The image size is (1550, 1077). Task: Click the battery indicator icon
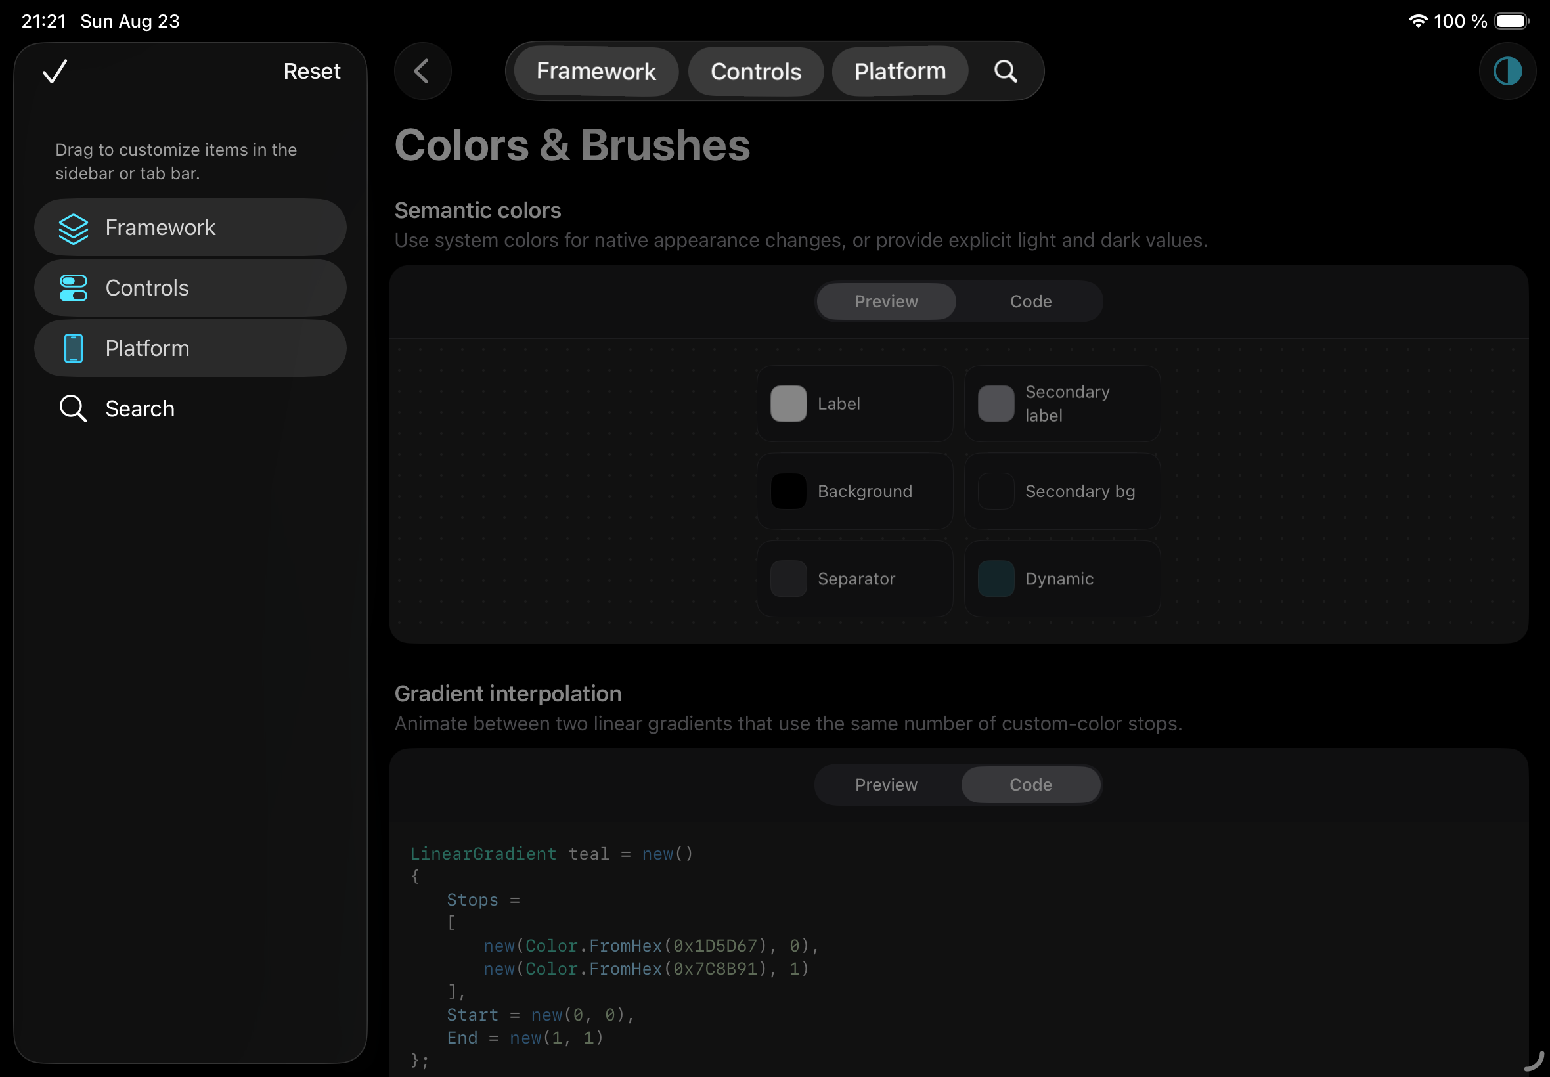pos(1511,21)
